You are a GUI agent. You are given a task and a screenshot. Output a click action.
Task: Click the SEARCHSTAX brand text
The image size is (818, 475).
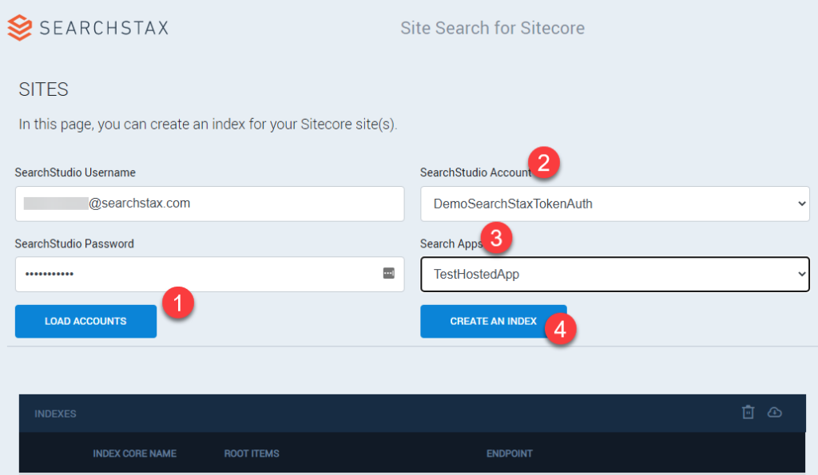[x=103, y=26]
